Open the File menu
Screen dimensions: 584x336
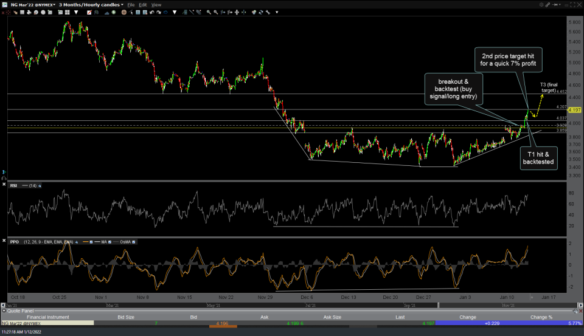click(130, 4)
